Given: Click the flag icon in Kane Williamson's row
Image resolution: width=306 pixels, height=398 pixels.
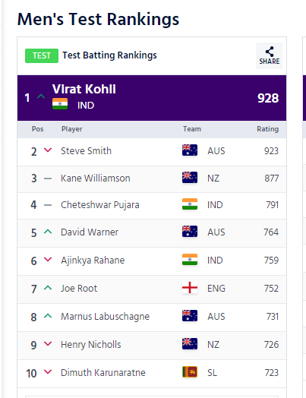Looking at the screenshot, I should [x=190, y=178].
